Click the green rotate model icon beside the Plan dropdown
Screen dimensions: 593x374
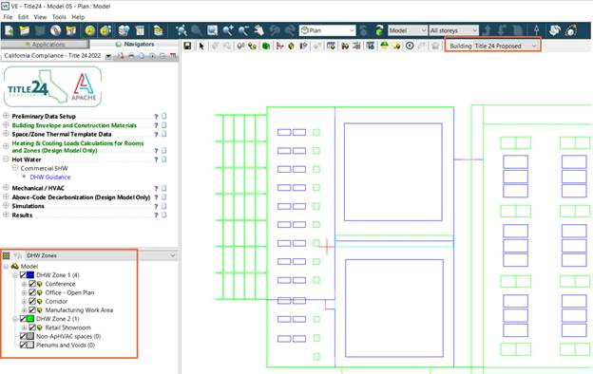(x=379, y=30)
